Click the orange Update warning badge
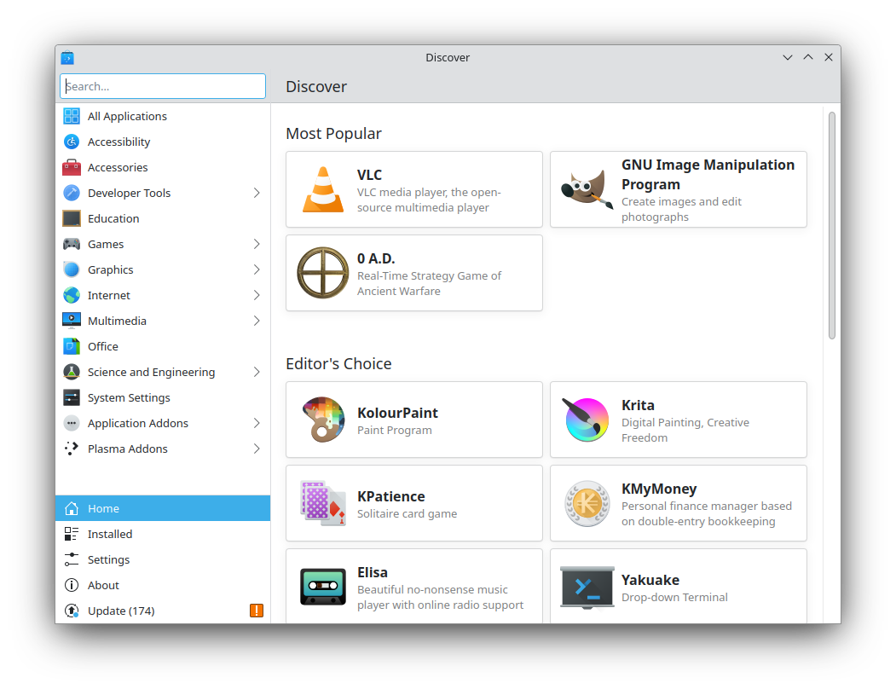The image size is (896, 689). coord(257,611)
